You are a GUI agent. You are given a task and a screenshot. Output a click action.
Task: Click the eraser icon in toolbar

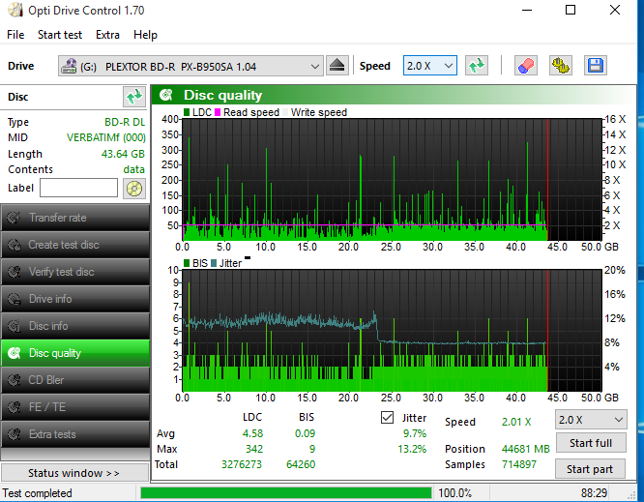526,66
